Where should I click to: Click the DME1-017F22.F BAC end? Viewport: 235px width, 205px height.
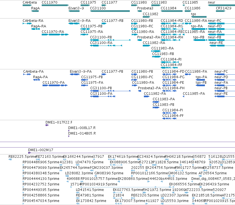tap(47, 125)
